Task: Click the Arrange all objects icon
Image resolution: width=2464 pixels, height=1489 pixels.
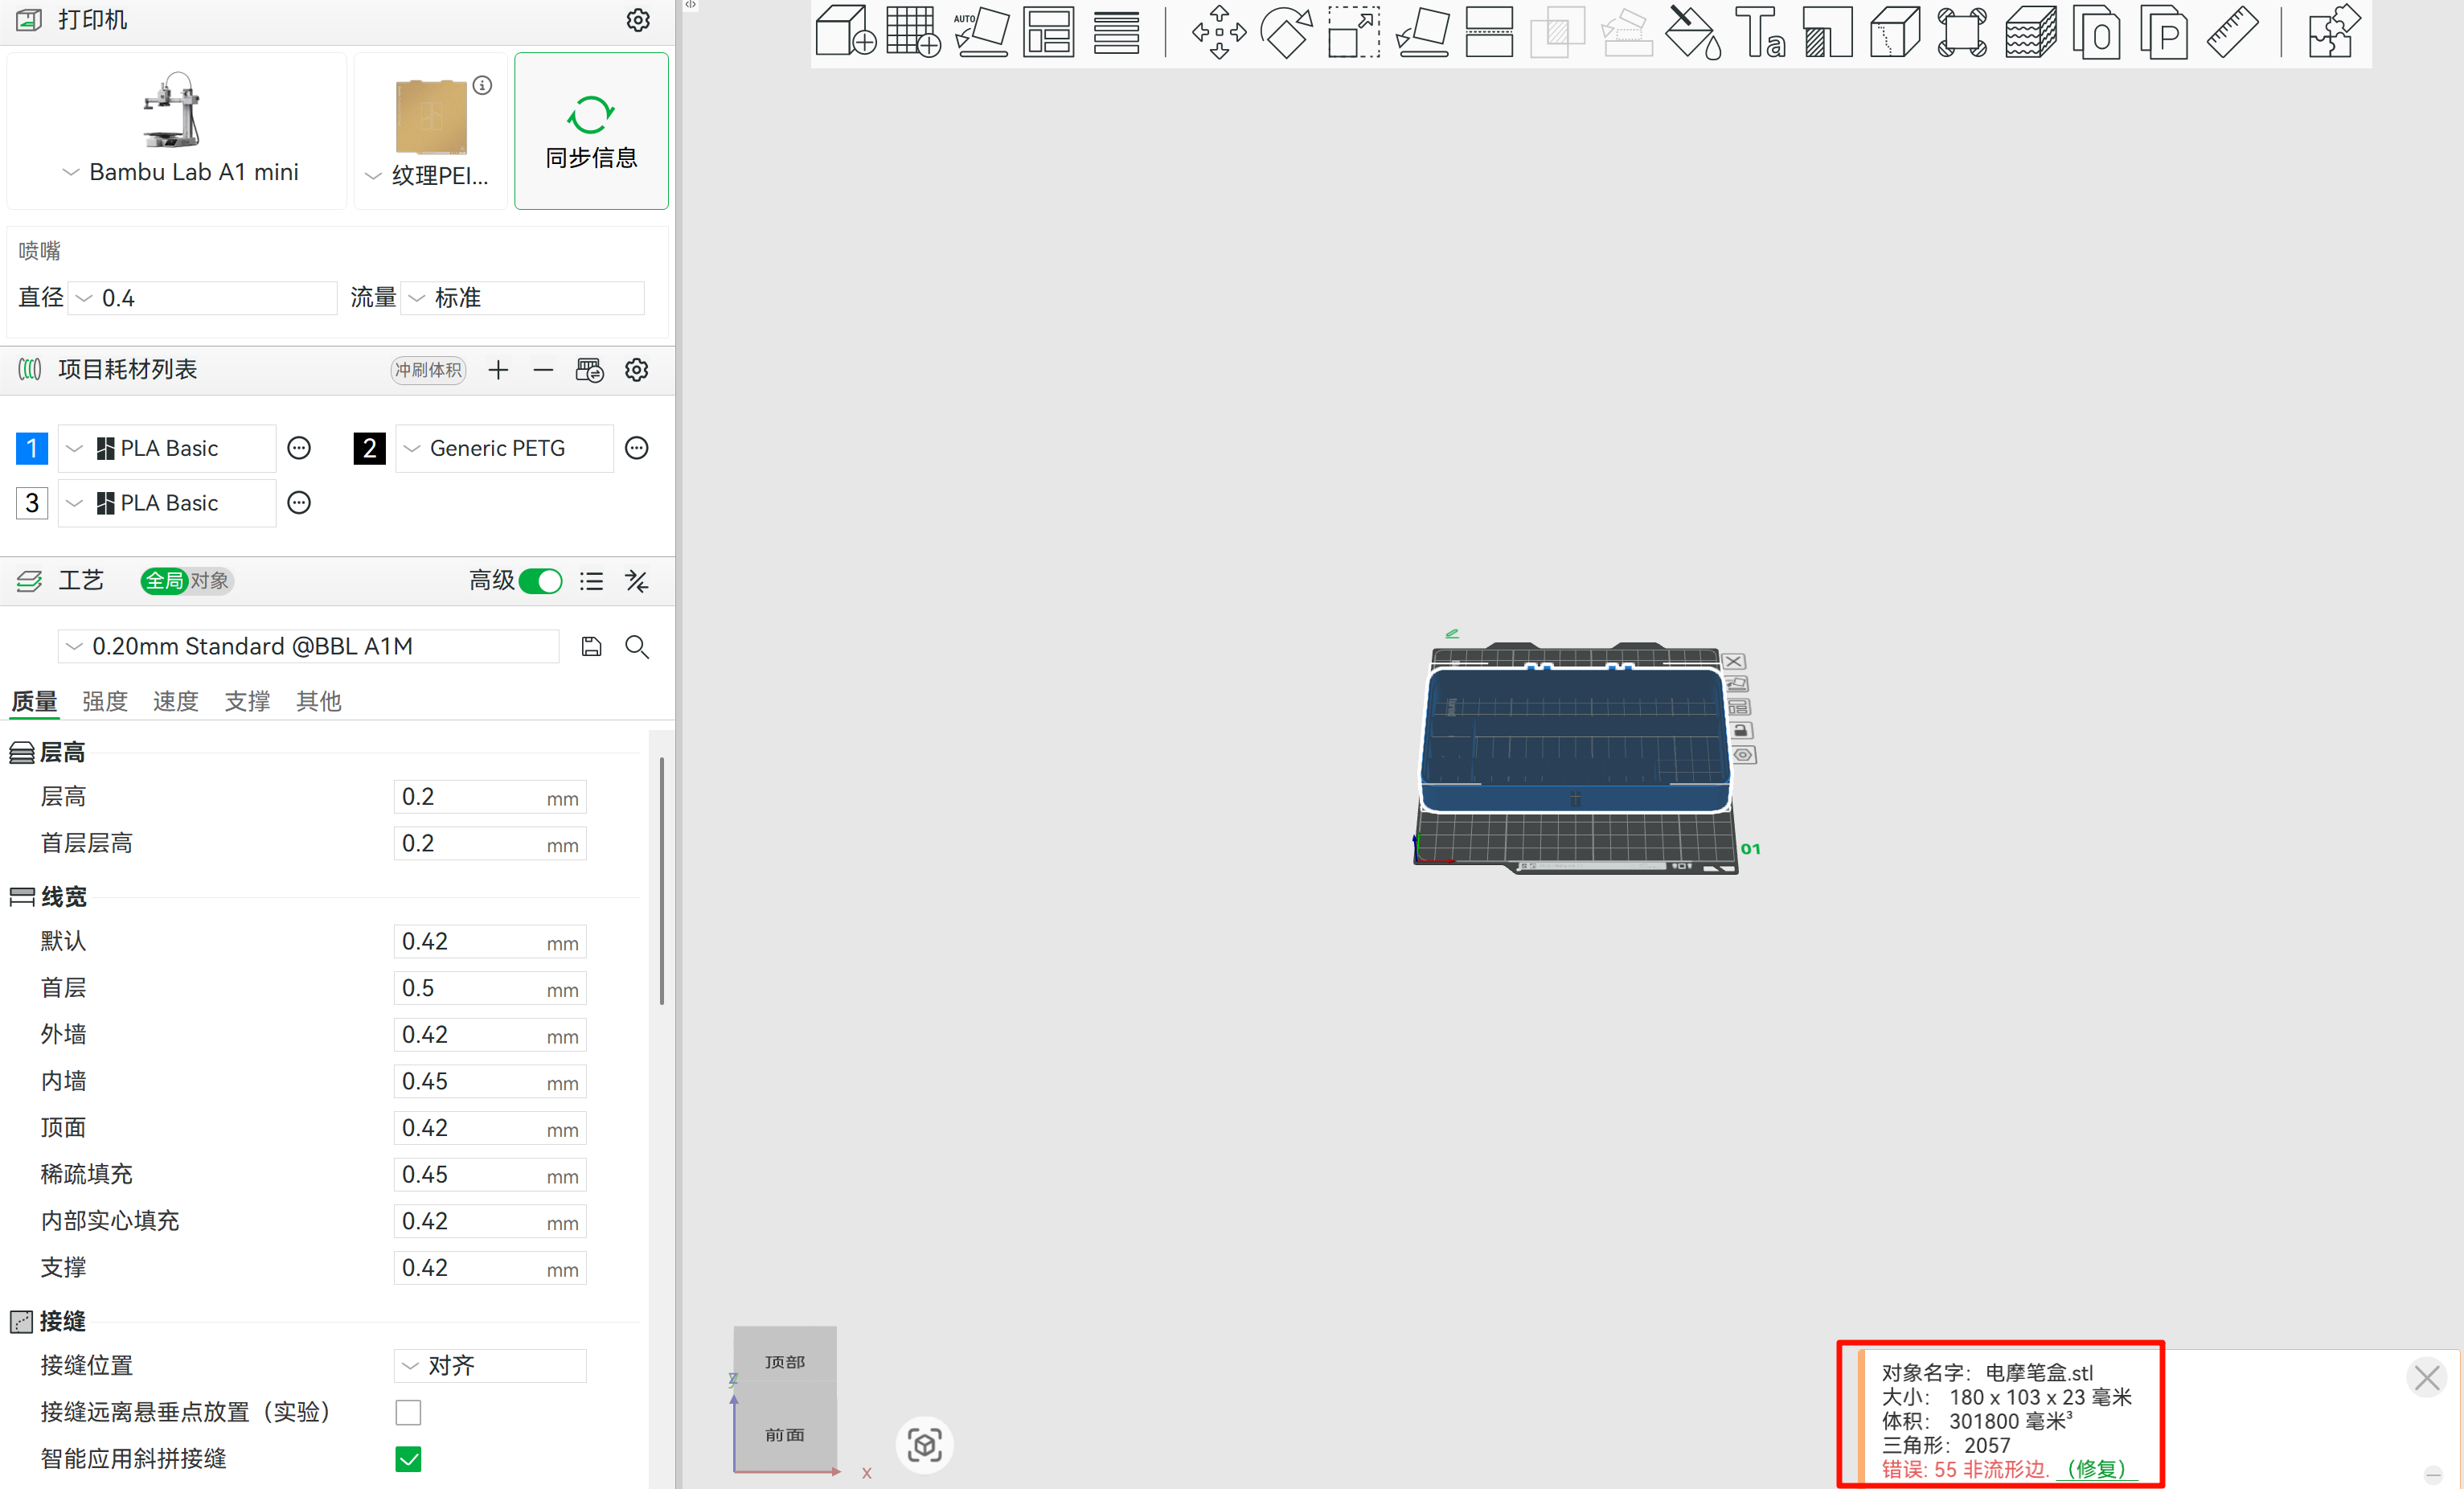Action: 1049,32
